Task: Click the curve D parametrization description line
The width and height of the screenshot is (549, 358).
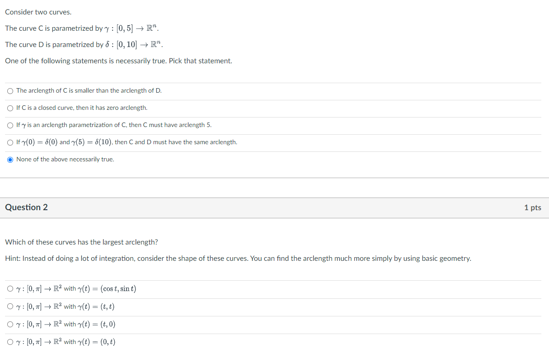Action: click(x=84, y=44)
